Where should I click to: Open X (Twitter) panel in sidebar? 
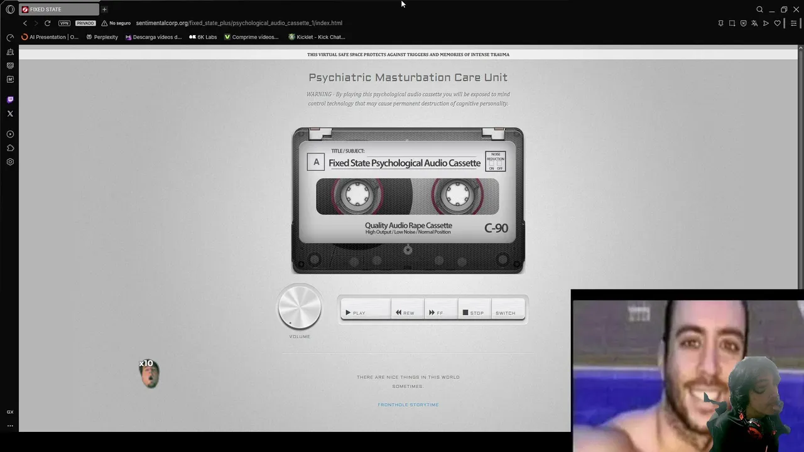[10, 114]
